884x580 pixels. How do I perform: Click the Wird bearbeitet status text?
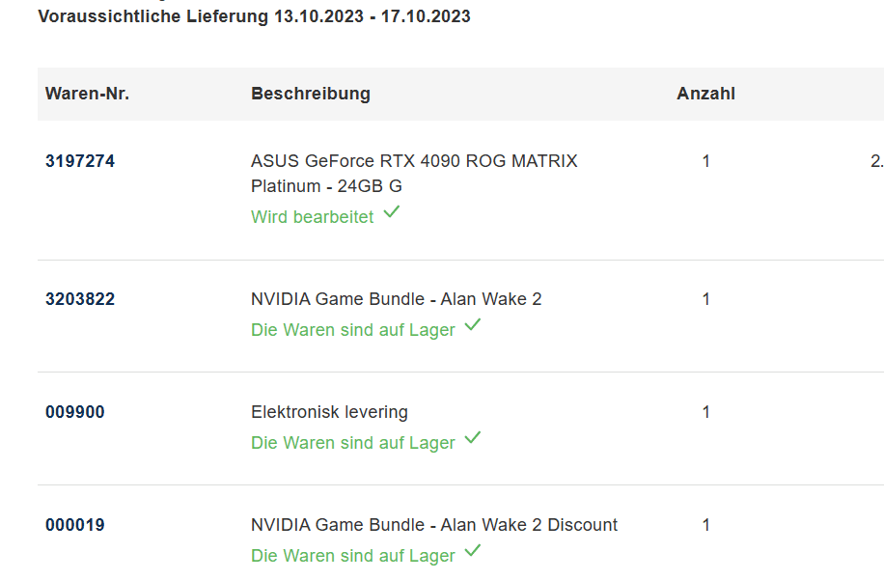(x=312, y=217)
